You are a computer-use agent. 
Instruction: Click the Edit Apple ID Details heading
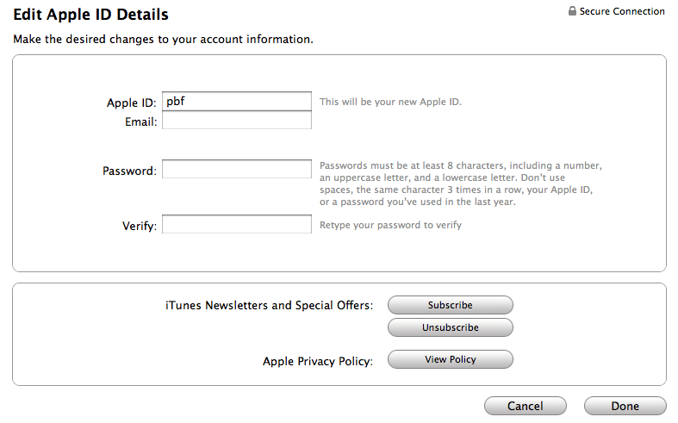[x=90, y=15]
